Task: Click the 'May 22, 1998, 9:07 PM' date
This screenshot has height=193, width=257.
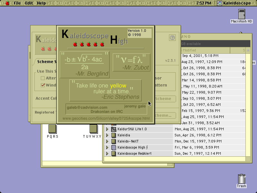Action: [202, 92]
